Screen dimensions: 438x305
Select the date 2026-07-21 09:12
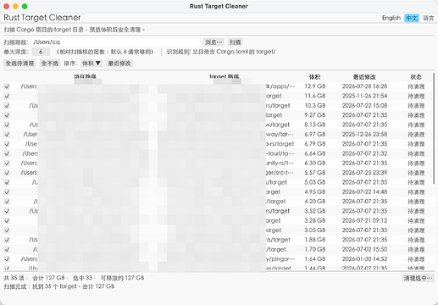point(364,221)
